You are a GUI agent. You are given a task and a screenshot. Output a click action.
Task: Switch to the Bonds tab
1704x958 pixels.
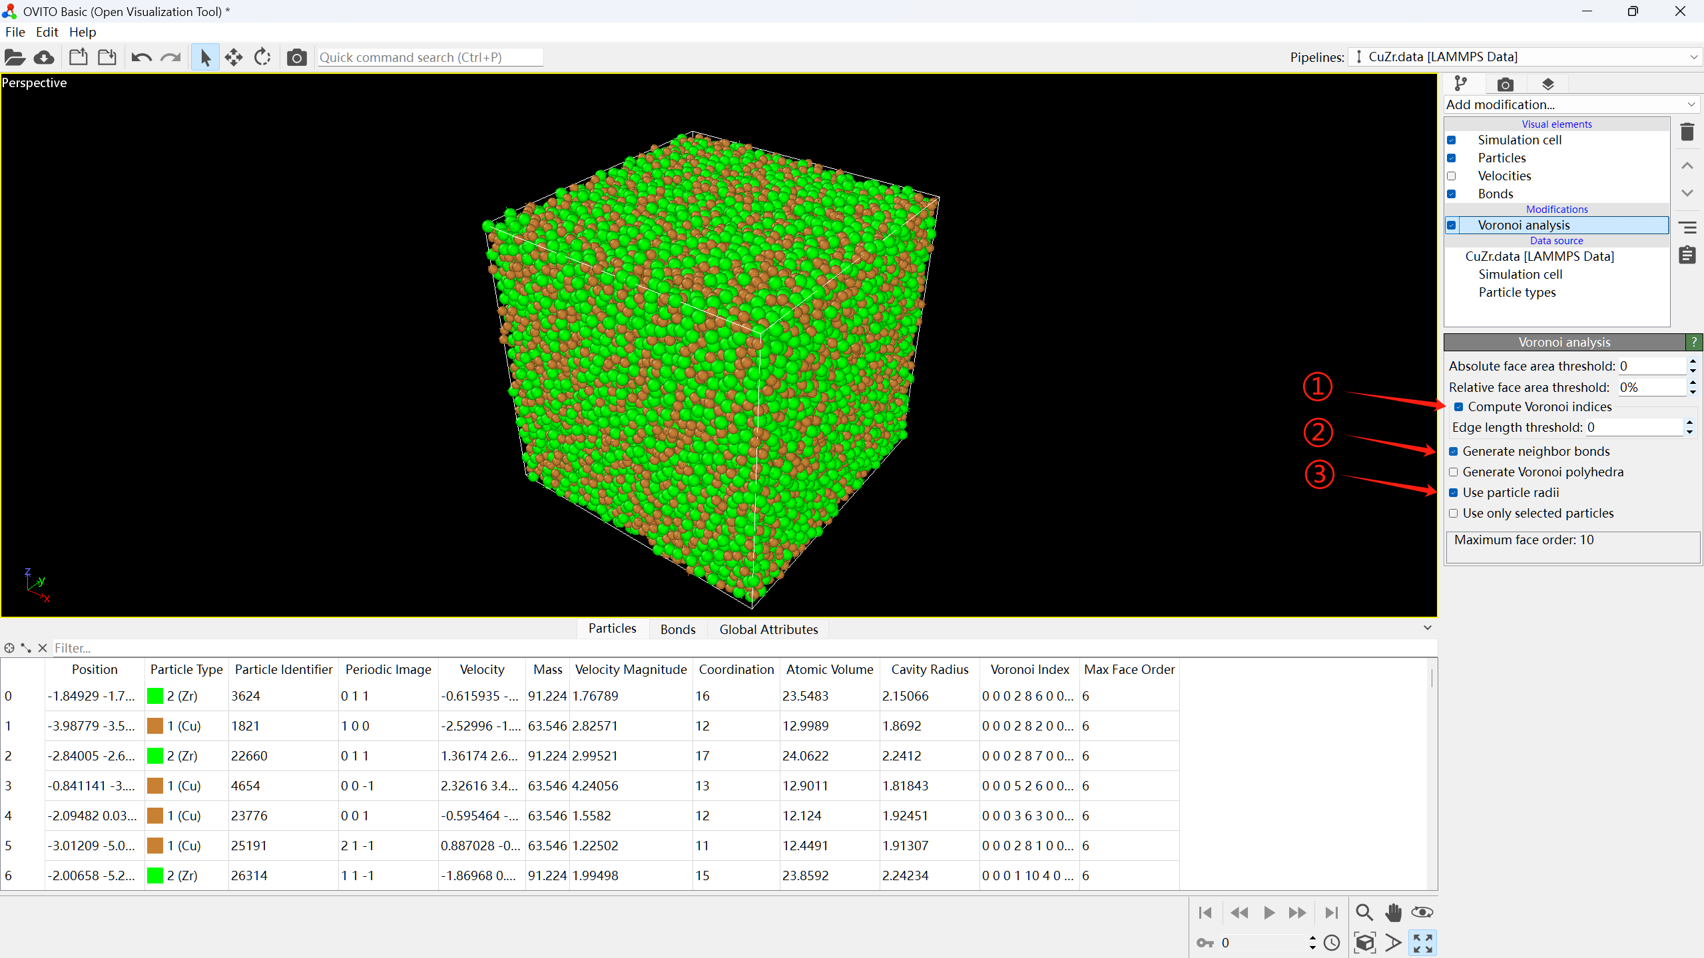[x=677, y=629]
